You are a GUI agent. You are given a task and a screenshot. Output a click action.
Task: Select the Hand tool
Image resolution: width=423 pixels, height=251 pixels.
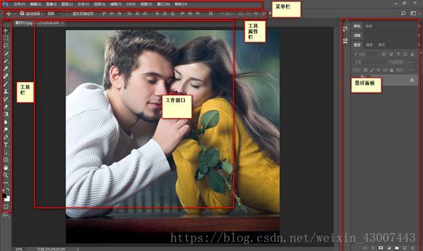(6, 168)
